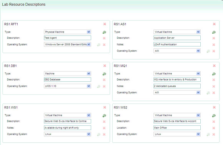223x145 pixels.
Task: Delete RS1.MQ1 Operating System AIX row
Action: [214, 93]
